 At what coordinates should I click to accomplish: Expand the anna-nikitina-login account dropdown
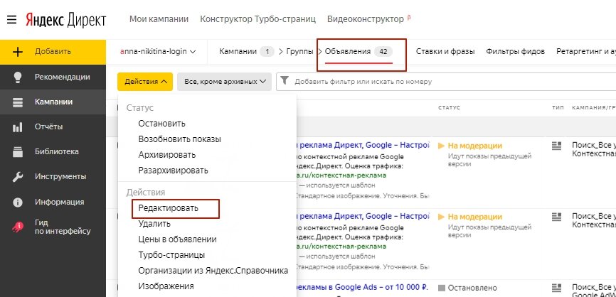point(158,51)
